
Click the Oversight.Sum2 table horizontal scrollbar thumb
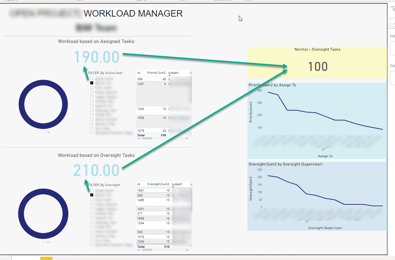click(x=147, y=250)
